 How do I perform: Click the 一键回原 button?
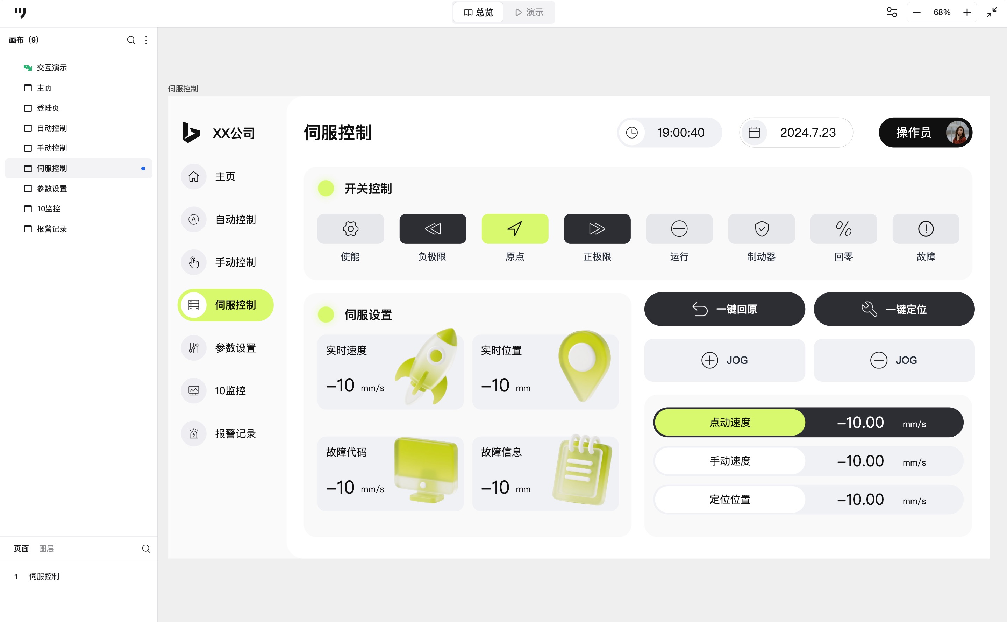click(724, 309)
